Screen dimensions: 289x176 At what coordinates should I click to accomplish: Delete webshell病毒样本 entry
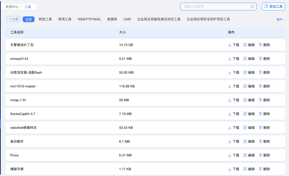[264, 128]
